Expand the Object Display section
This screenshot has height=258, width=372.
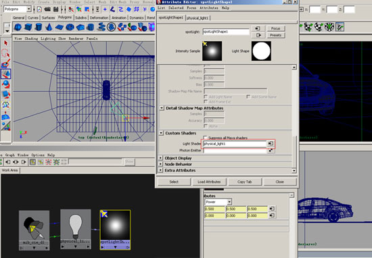pyautogui.click(x=160, y=158)
